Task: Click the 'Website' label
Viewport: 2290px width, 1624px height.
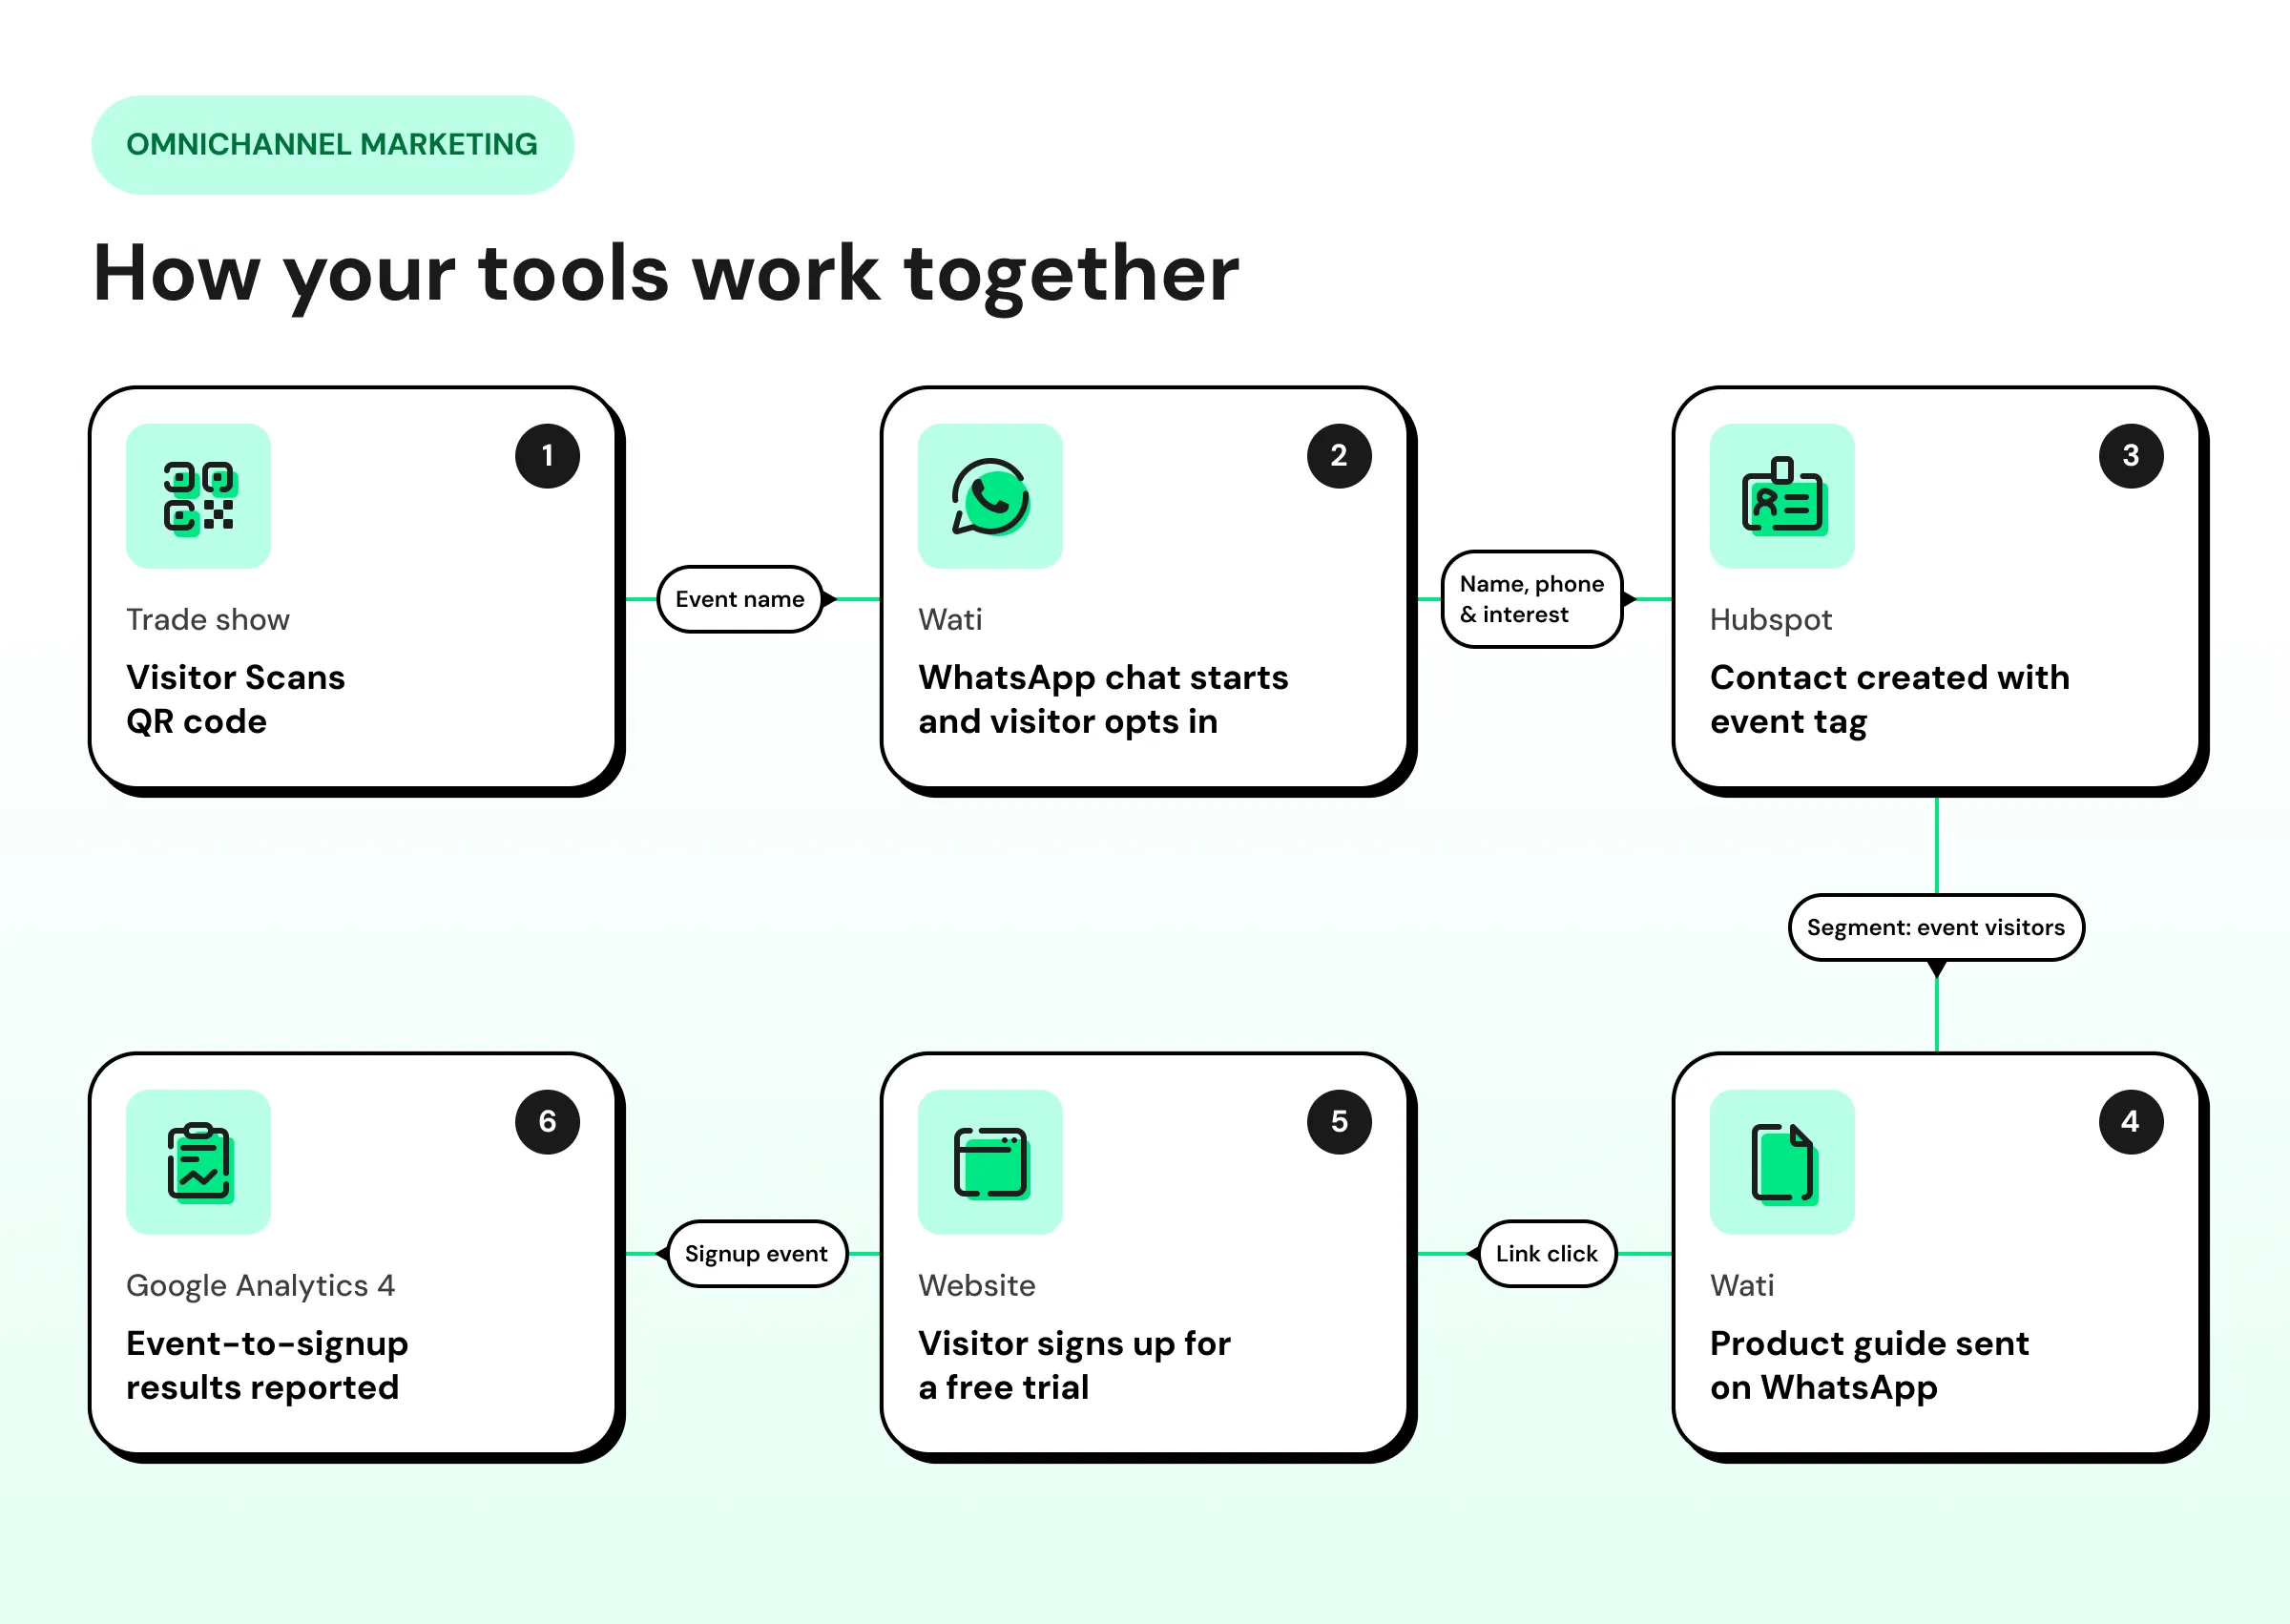Action: click(977, 1286)
